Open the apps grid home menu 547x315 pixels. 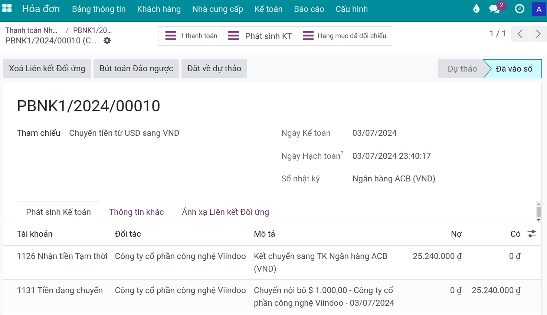(x=7, y=9)
